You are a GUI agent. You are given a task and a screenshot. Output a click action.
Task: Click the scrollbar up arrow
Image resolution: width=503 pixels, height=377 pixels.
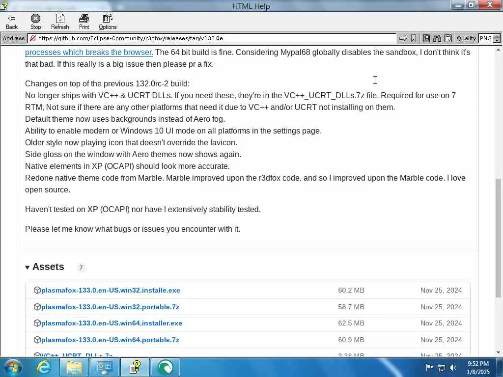(x=498, y=50)
